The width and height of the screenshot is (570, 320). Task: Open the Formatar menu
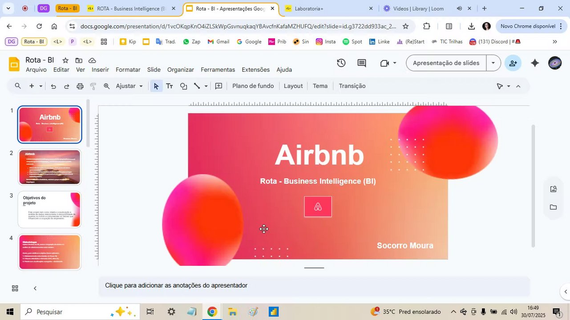[128, 70]
